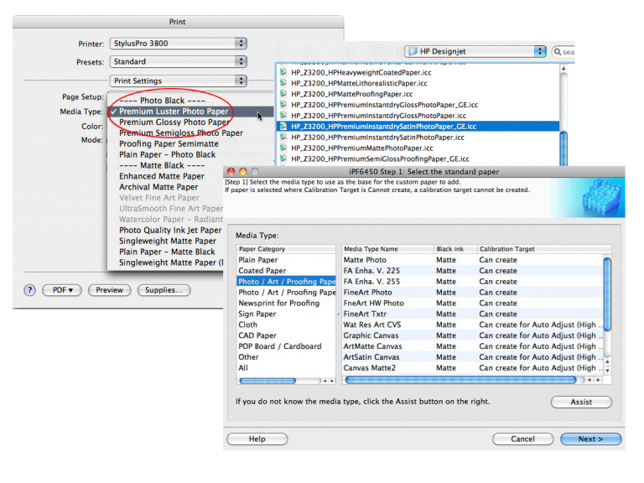Select highlighted Photo / Art / Proofing Paper category

pyautogui.click(x=286, y=282)
